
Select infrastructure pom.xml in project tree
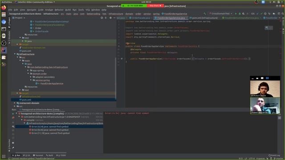click(x=27, y=100)
